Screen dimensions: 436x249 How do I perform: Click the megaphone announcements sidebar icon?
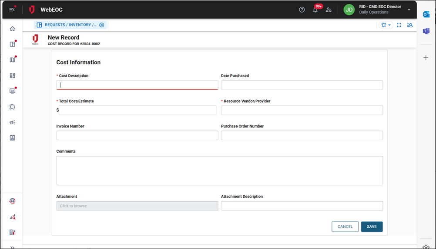click(12, 122)
